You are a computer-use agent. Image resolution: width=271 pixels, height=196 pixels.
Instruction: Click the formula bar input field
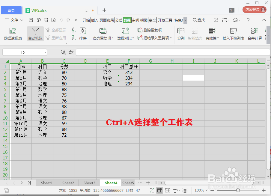pyautogui.click(x=173, y=52)
